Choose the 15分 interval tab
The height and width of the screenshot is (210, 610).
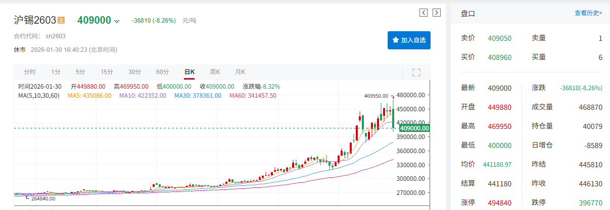click(x=107, y=72)
